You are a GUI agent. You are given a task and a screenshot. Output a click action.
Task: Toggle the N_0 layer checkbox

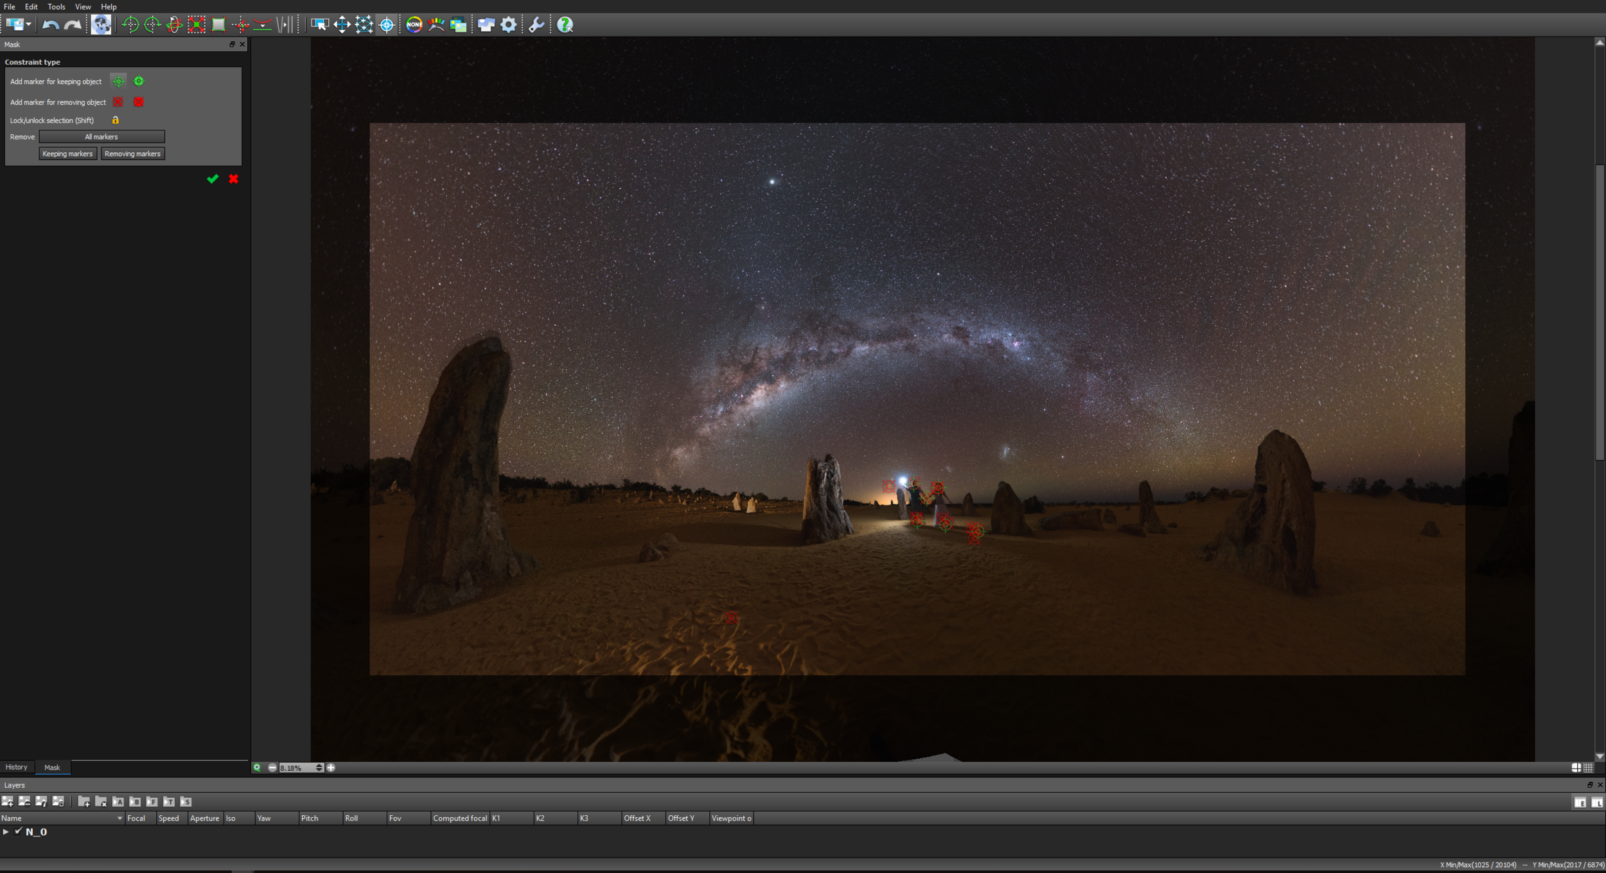pos(19,831)
